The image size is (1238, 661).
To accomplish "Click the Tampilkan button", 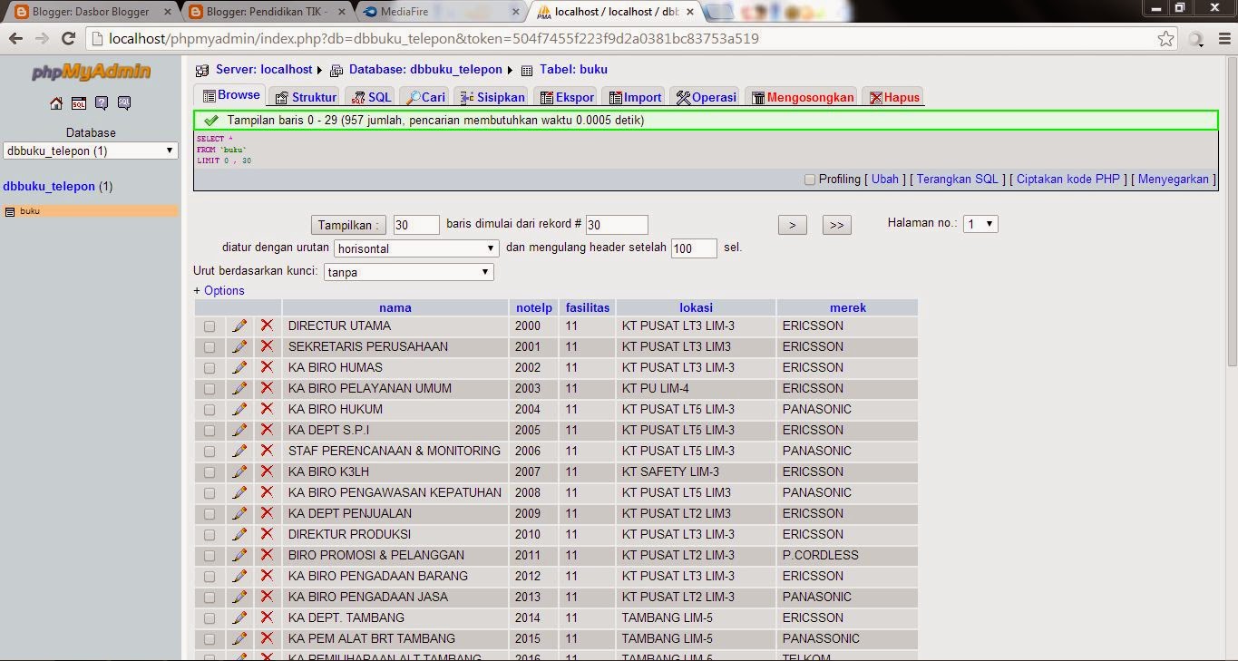I will click(x=348, y=225).
